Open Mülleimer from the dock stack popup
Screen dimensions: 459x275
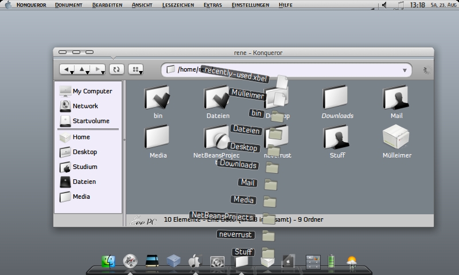(x=247, y=94)
